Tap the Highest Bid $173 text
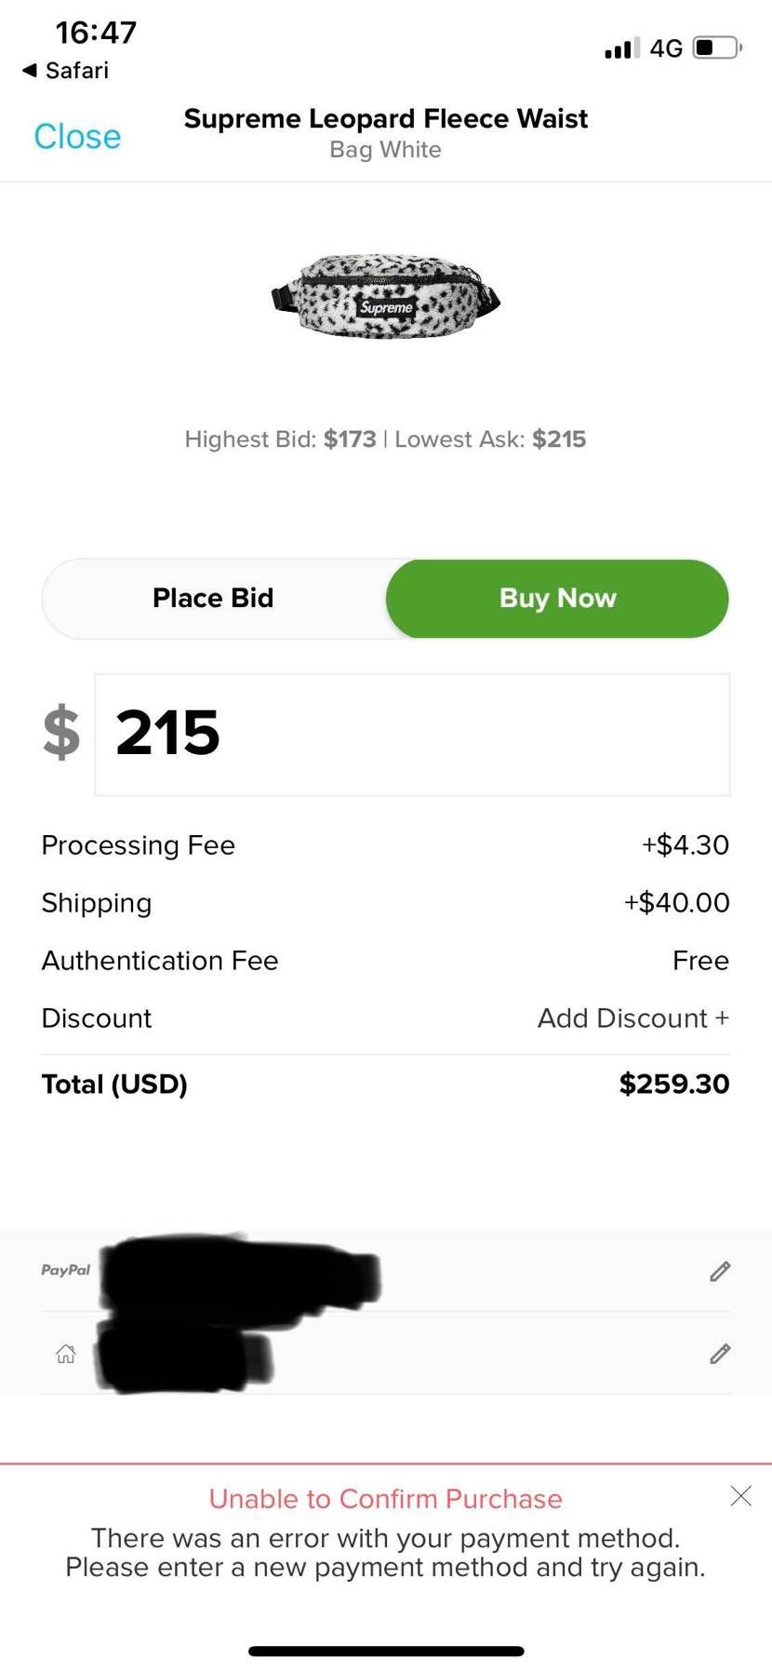772x1673 pixels. point(280,438)
